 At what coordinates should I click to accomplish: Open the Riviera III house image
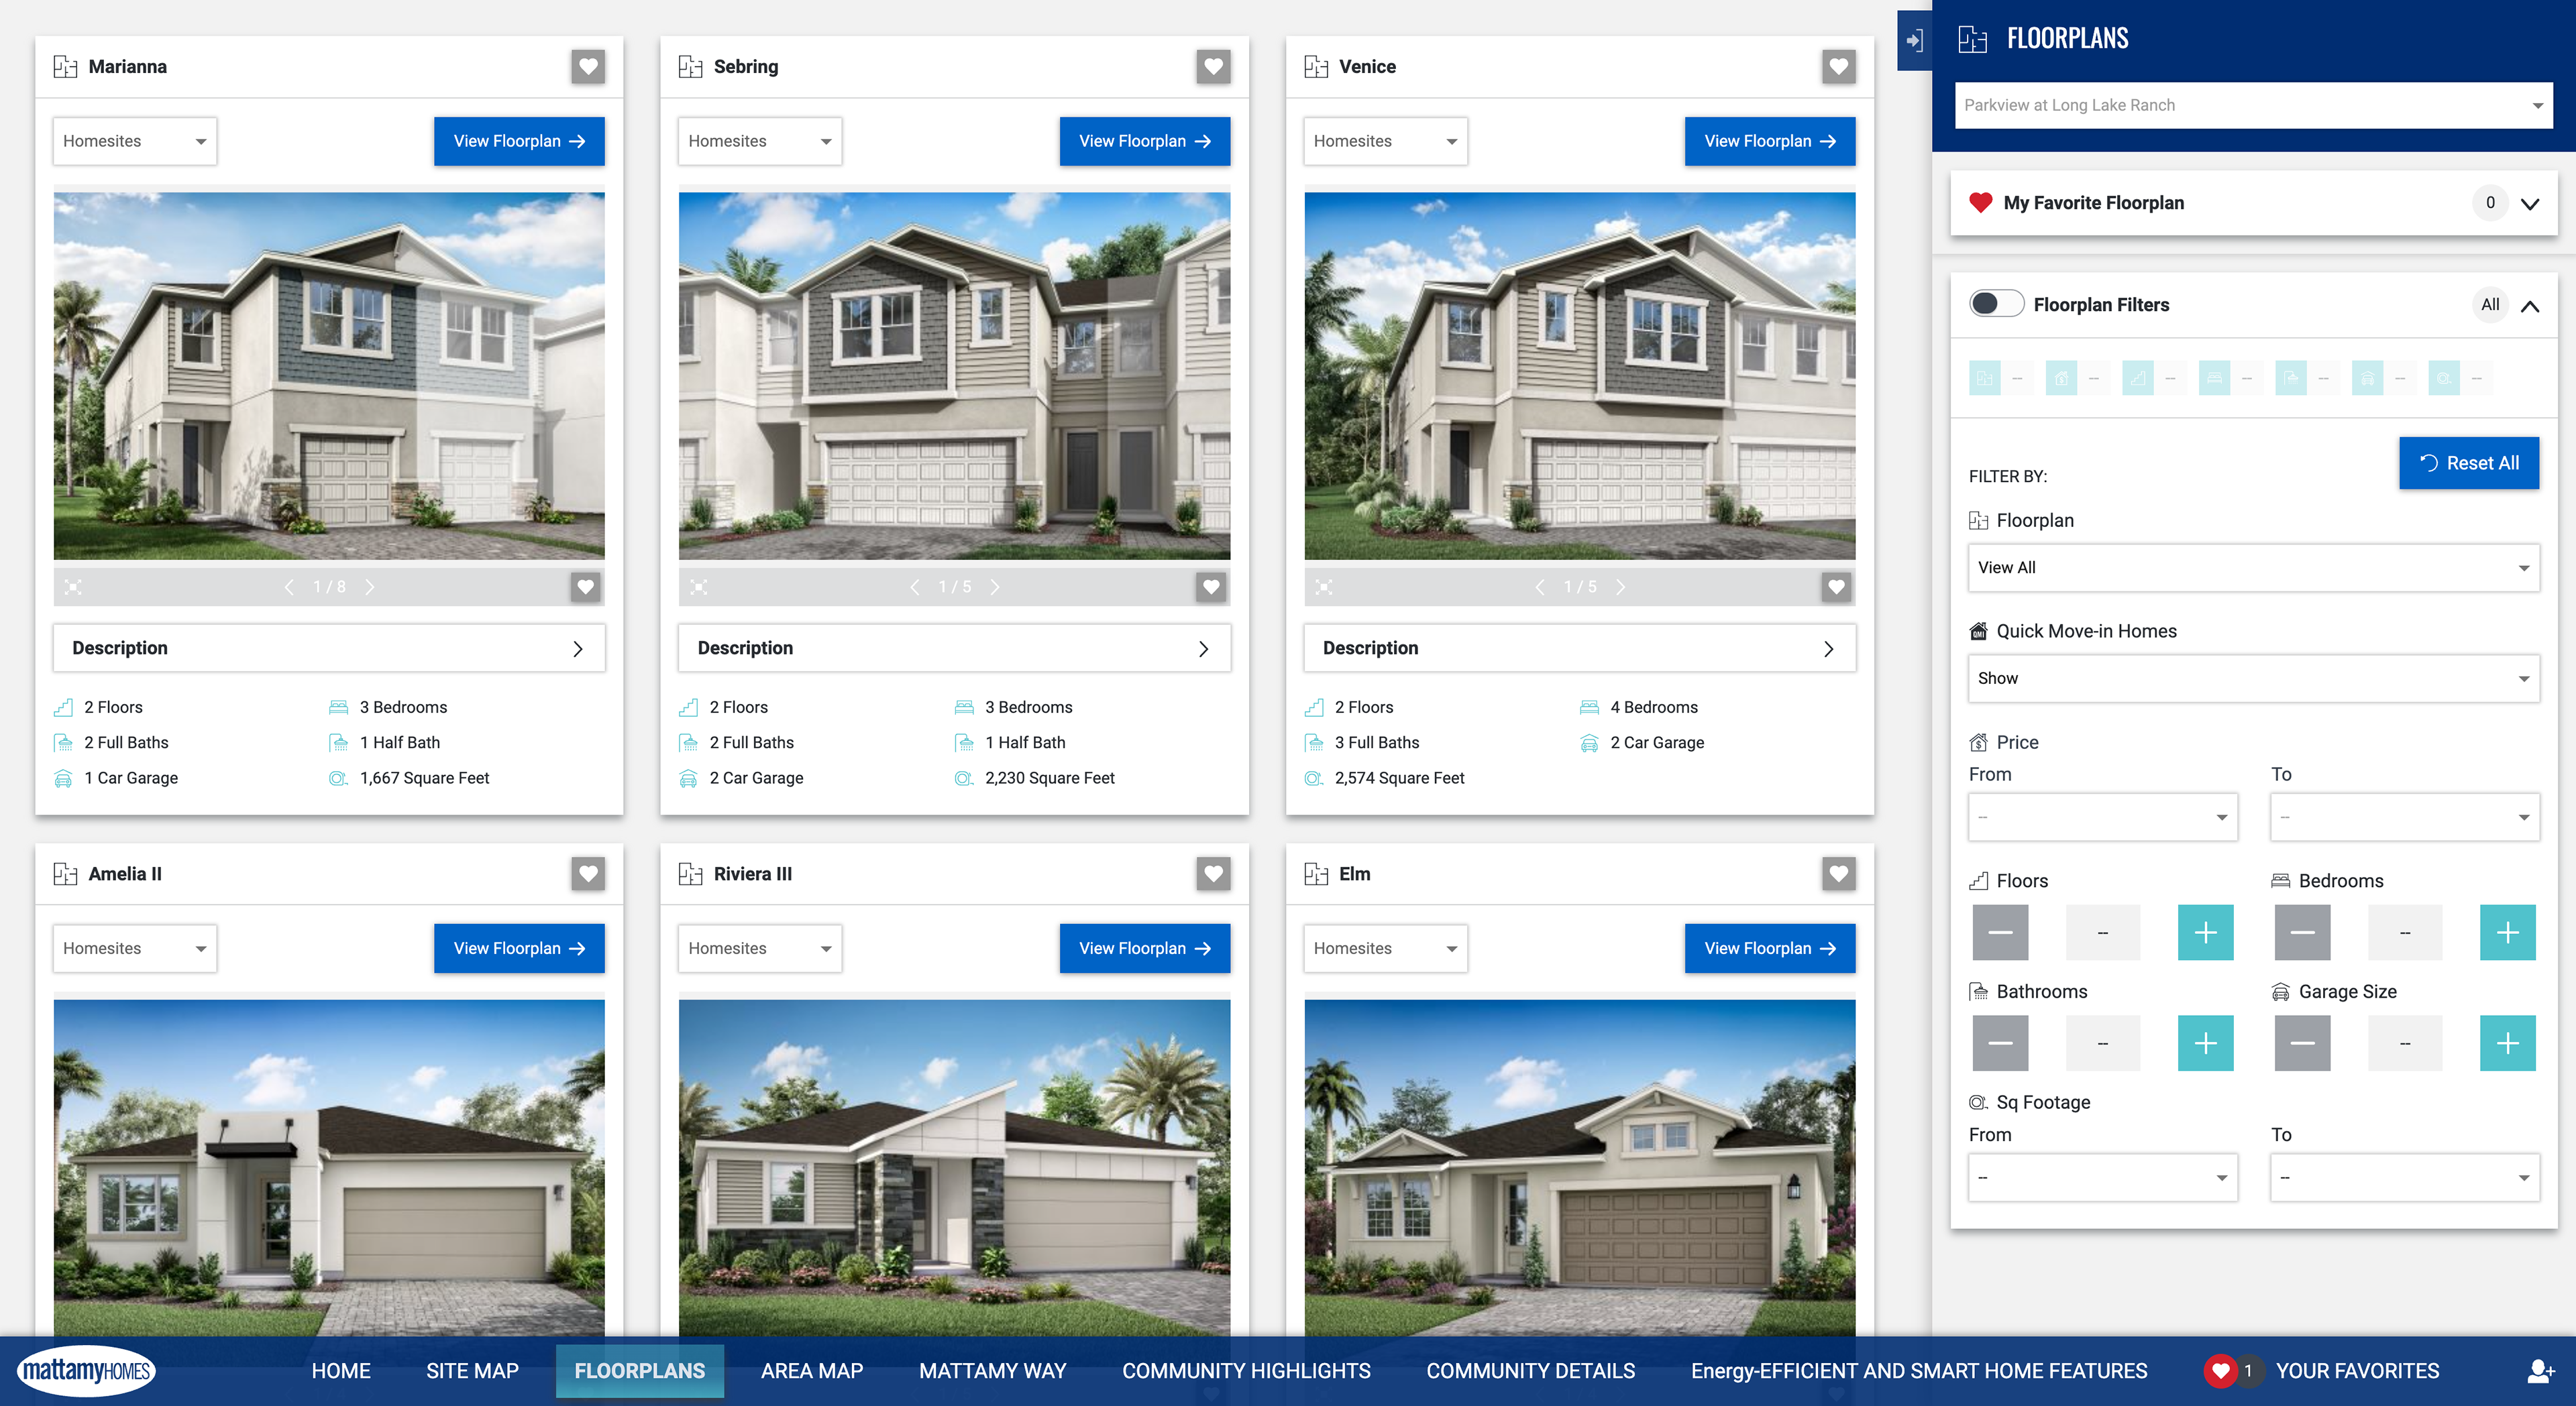click(x=954, y=1168)
